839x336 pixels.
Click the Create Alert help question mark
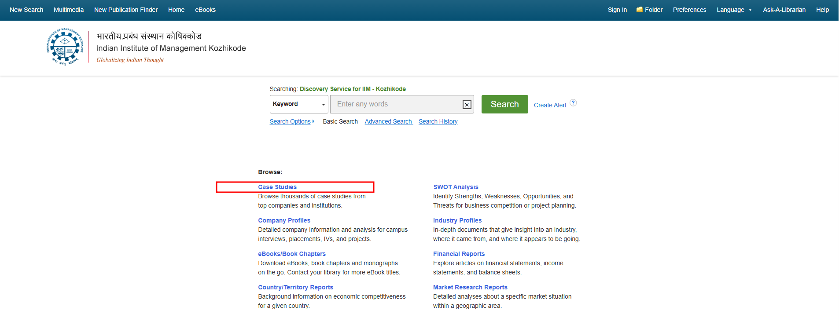point(573,103)
